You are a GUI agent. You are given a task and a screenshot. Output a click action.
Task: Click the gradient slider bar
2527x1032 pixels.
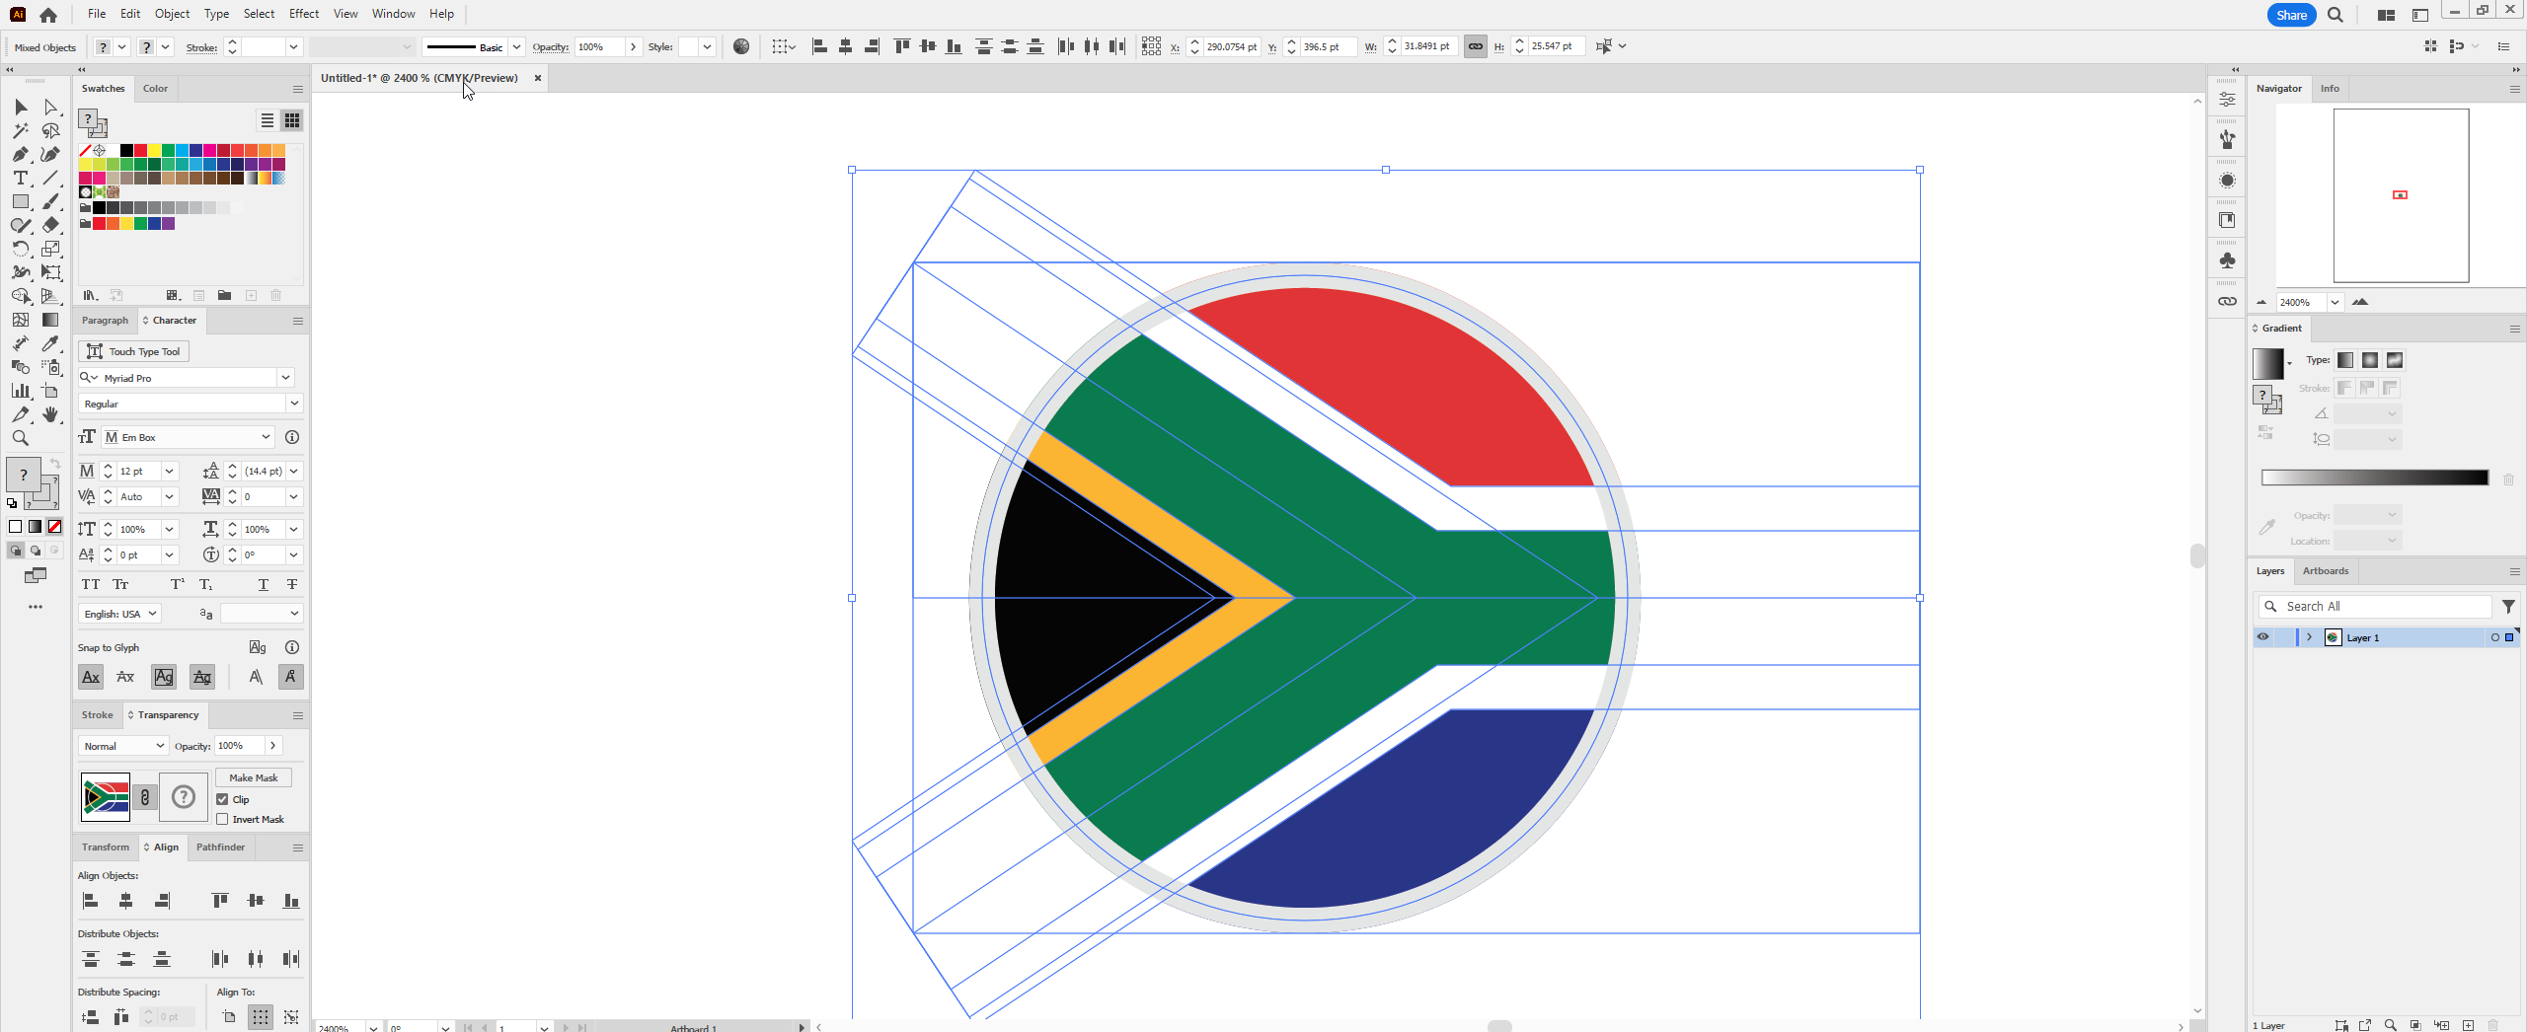pos(2374,479)
